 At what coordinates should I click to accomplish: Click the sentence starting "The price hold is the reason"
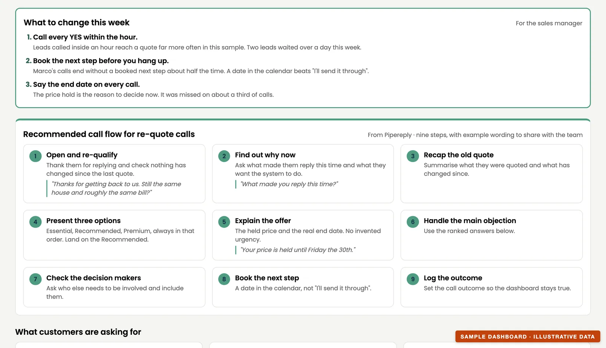tap(153, 95)
